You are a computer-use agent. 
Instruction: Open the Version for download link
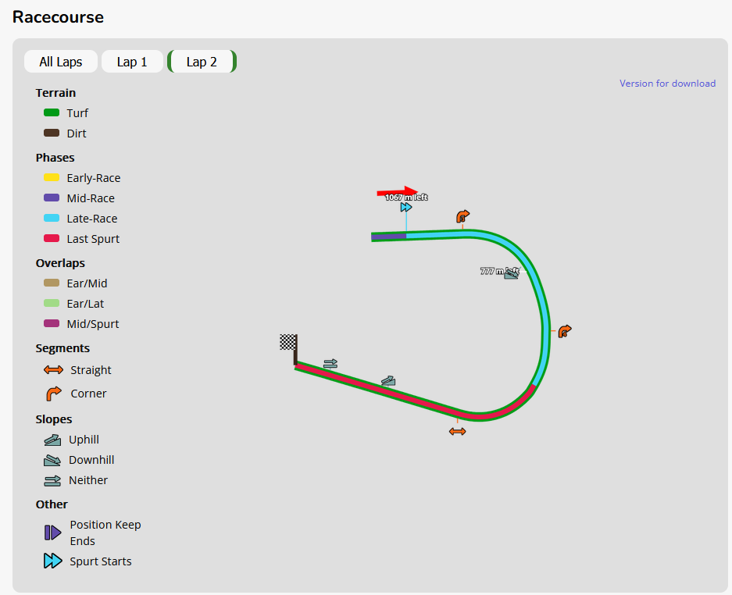coord(667,84)
